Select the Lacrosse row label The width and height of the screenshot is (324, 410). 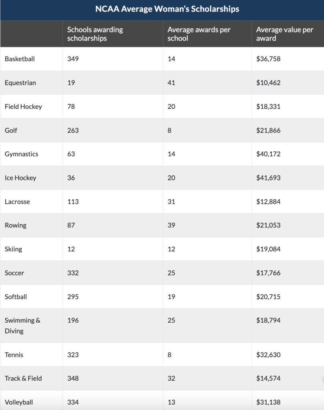[17, 202]
